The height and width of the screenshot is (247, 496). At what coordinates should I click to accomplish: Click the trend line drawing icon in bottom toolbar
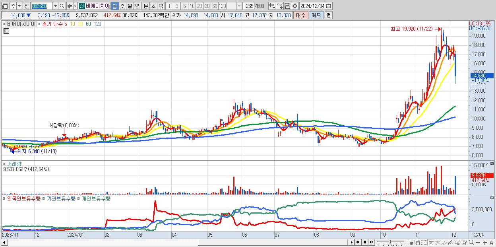438,242
